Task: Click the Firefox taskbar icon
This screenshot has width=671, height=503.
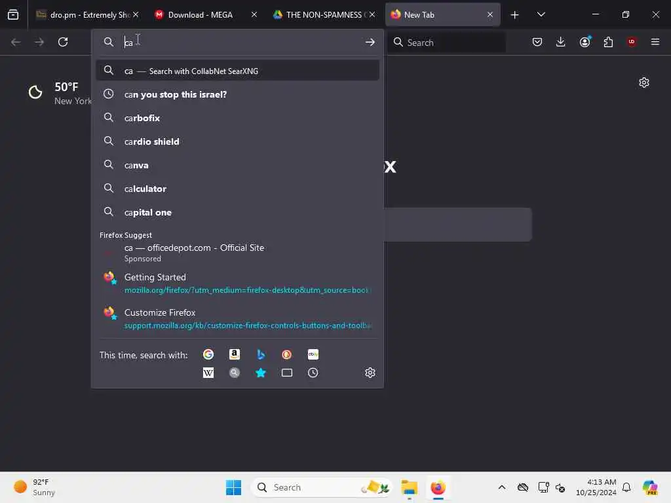Action: pos(438,487)
